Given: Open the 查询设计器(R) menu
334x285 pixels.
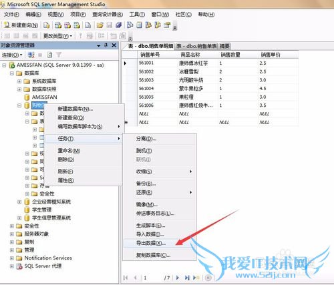Looking at the screenshot, I should pyautogui.click(x=108, y=15).
